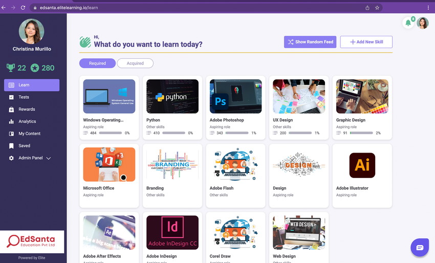Click Windows Operating progress bar
This screenshot has height=263, width=435.
pos(111,133)
